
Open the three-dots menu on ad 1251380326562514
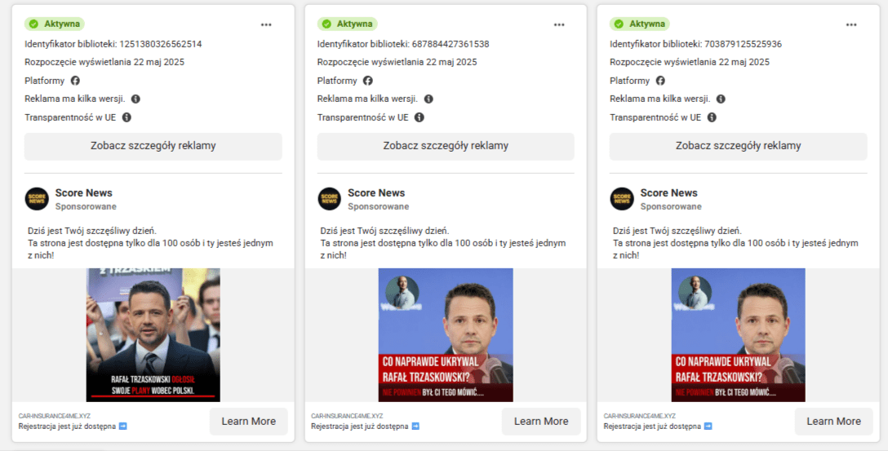coord(266,25)
